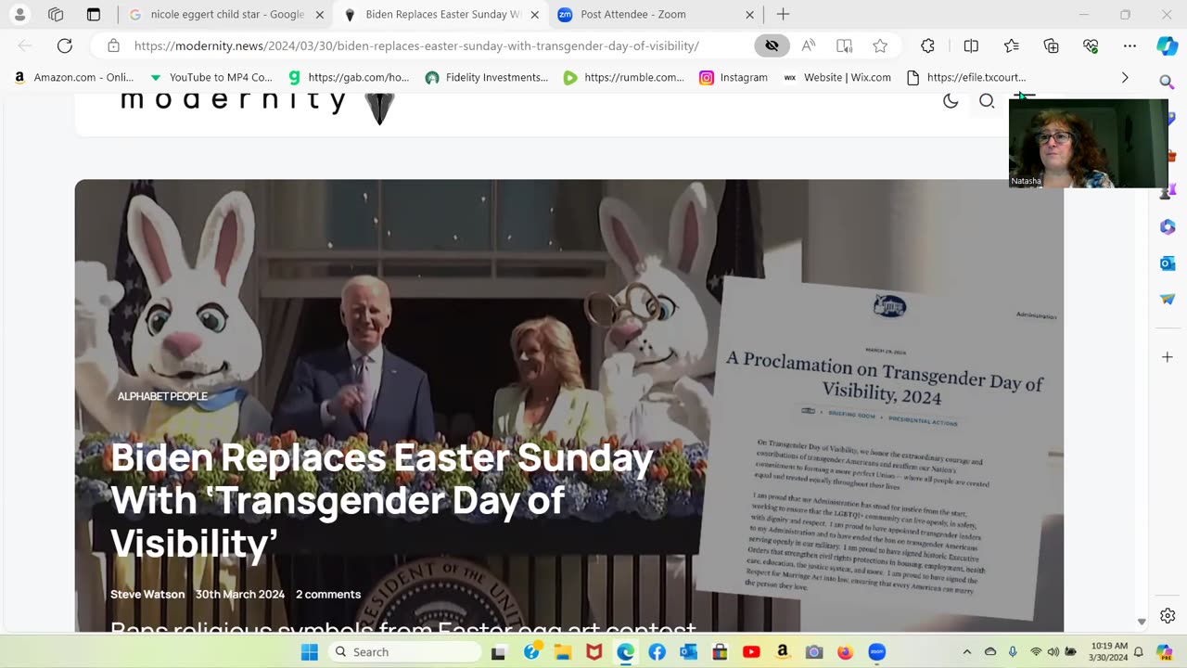Open Settings and more ellipsis menu
This screenshot has width=1187, height=668.
point(1130,45)
